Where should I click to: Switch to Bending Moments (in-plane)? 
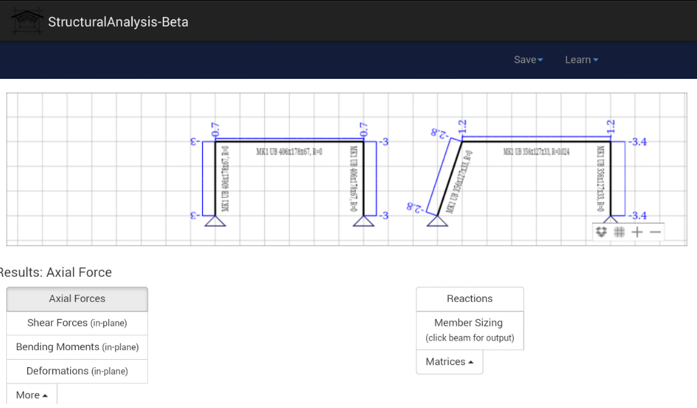(x=77, y=347)
